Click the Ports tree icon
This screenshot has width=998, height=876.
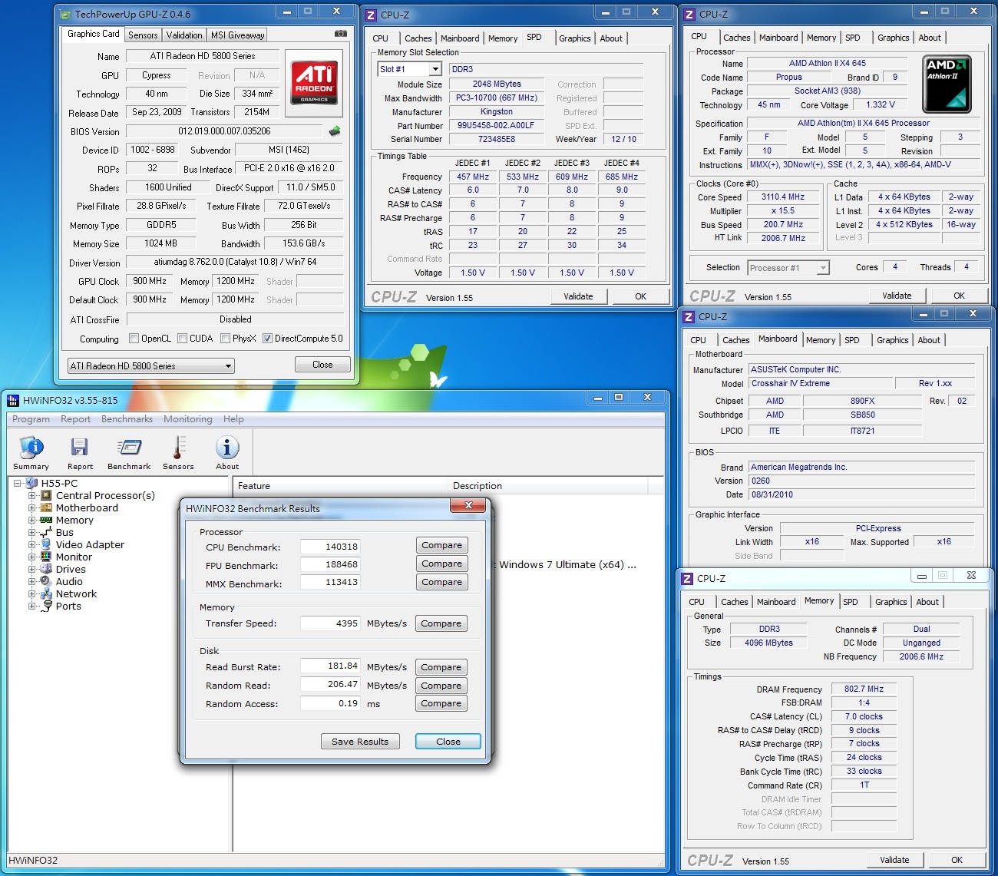[46, 606]
